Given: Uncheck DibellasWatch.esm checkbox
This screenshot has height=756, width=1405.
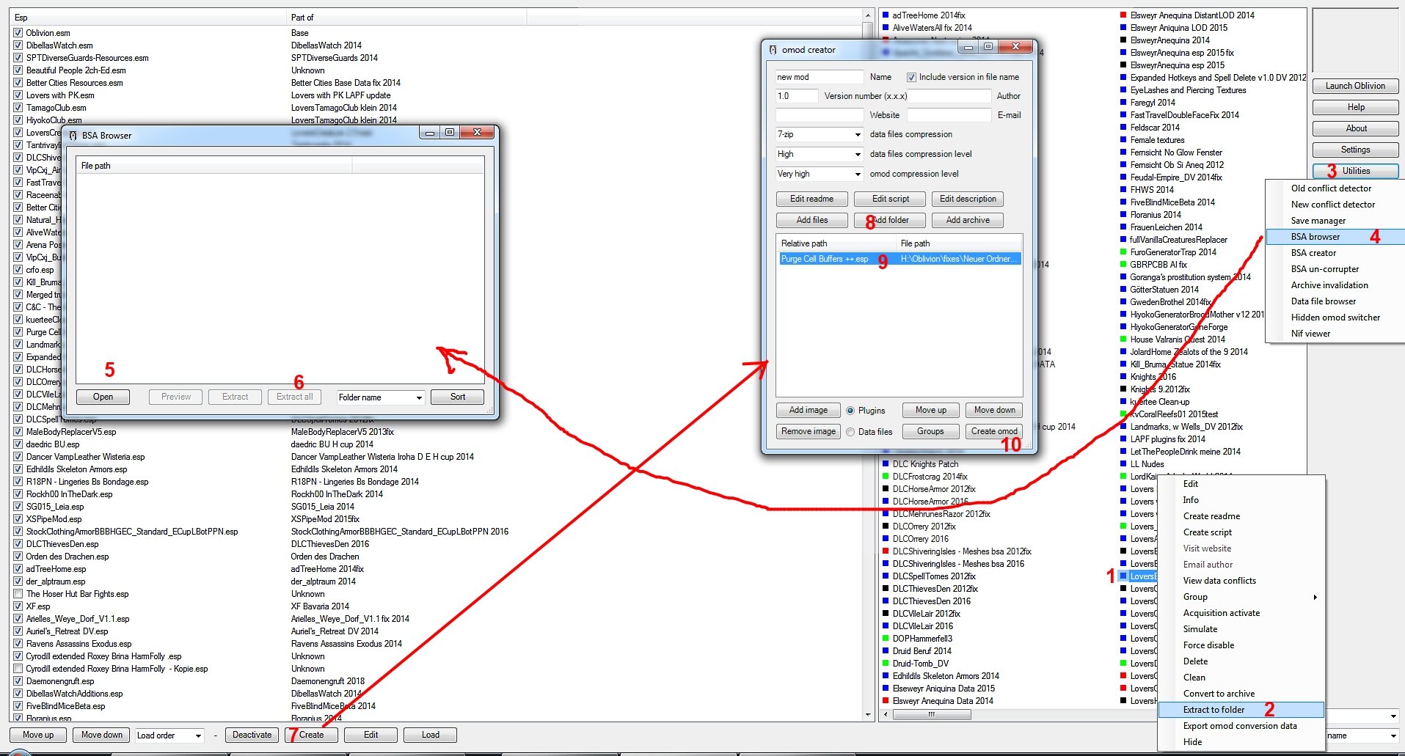Looking at the screenshot, I should [18, 45].
